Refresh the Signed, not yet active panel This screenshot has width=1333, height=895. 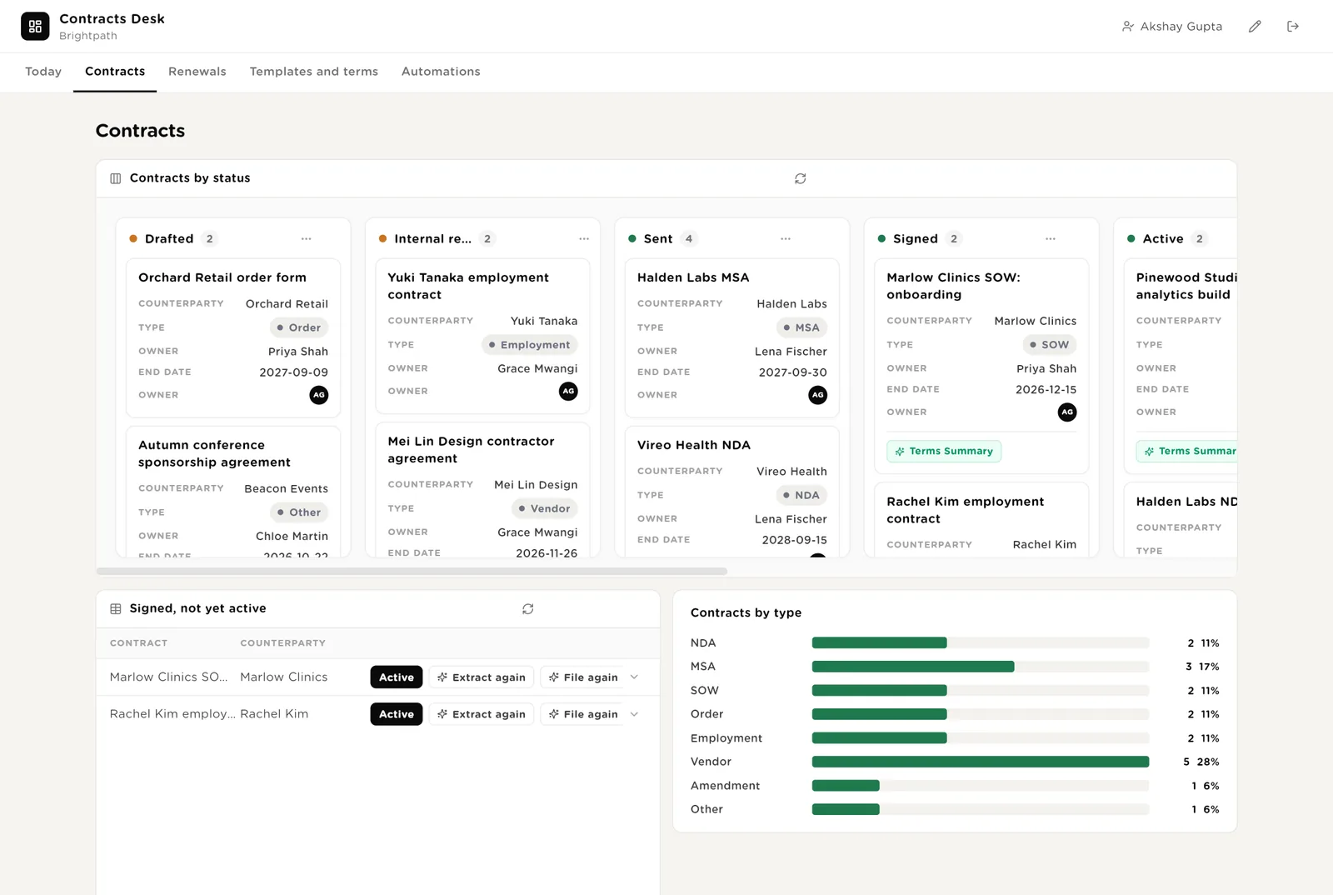527,609
